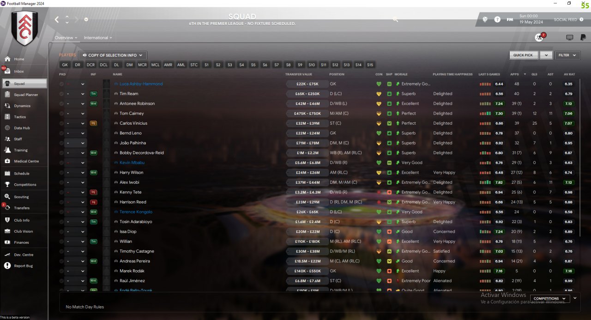Toggle selection circle for Tim Ream
Image resolution: width=591 pixels, height=320 pixels.
pyautogui.click(x=61, y=94)
